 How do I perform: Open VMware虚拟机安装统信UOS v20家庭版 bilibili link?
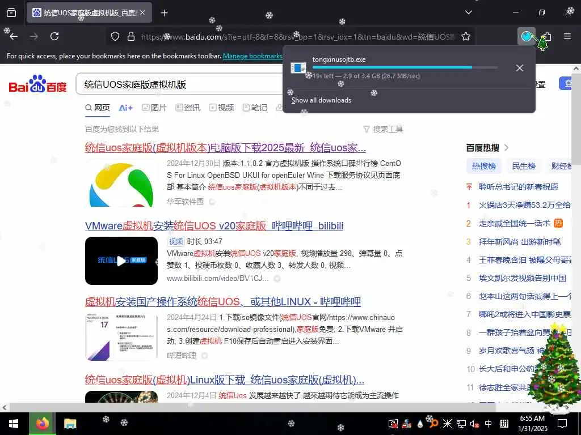coord(214,225)
